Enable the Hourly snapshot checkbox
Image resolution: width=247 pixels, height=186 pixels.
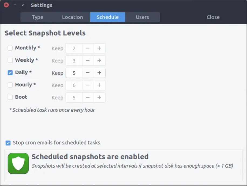(10, 85)
